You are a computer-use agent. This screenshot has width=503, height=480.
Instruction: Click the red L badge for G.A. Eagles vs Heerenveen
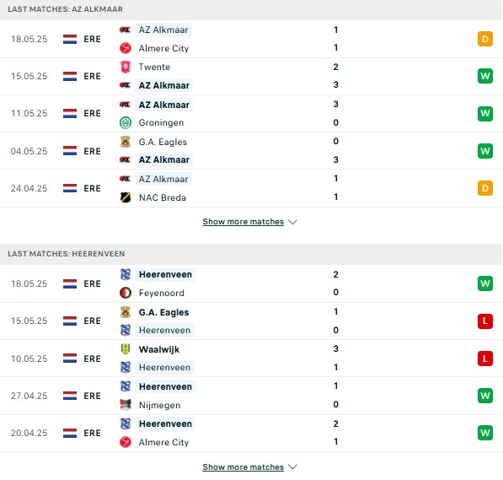(x=485, y=321)
